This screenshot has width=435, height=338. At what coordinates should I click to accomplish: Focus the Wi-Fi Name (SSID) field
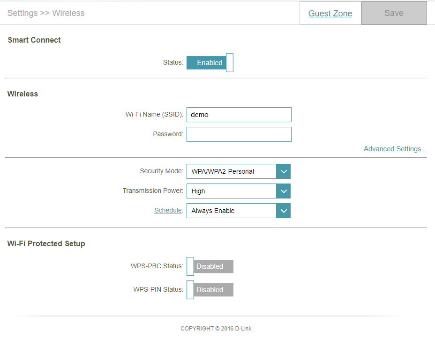[239, 115]
